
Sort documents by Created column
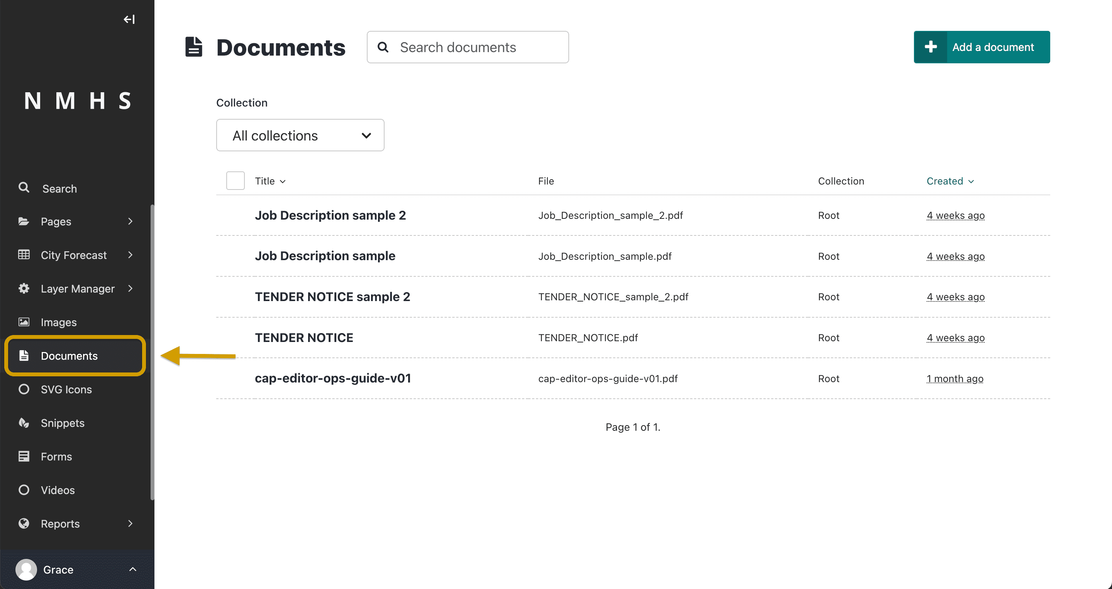[x=950, y=181]
